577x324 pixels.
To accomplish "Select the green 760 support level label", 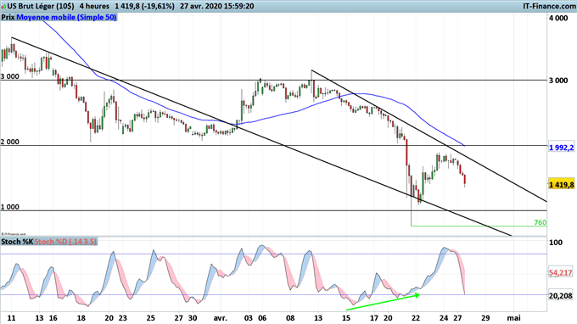I will (x=540, y=222).
